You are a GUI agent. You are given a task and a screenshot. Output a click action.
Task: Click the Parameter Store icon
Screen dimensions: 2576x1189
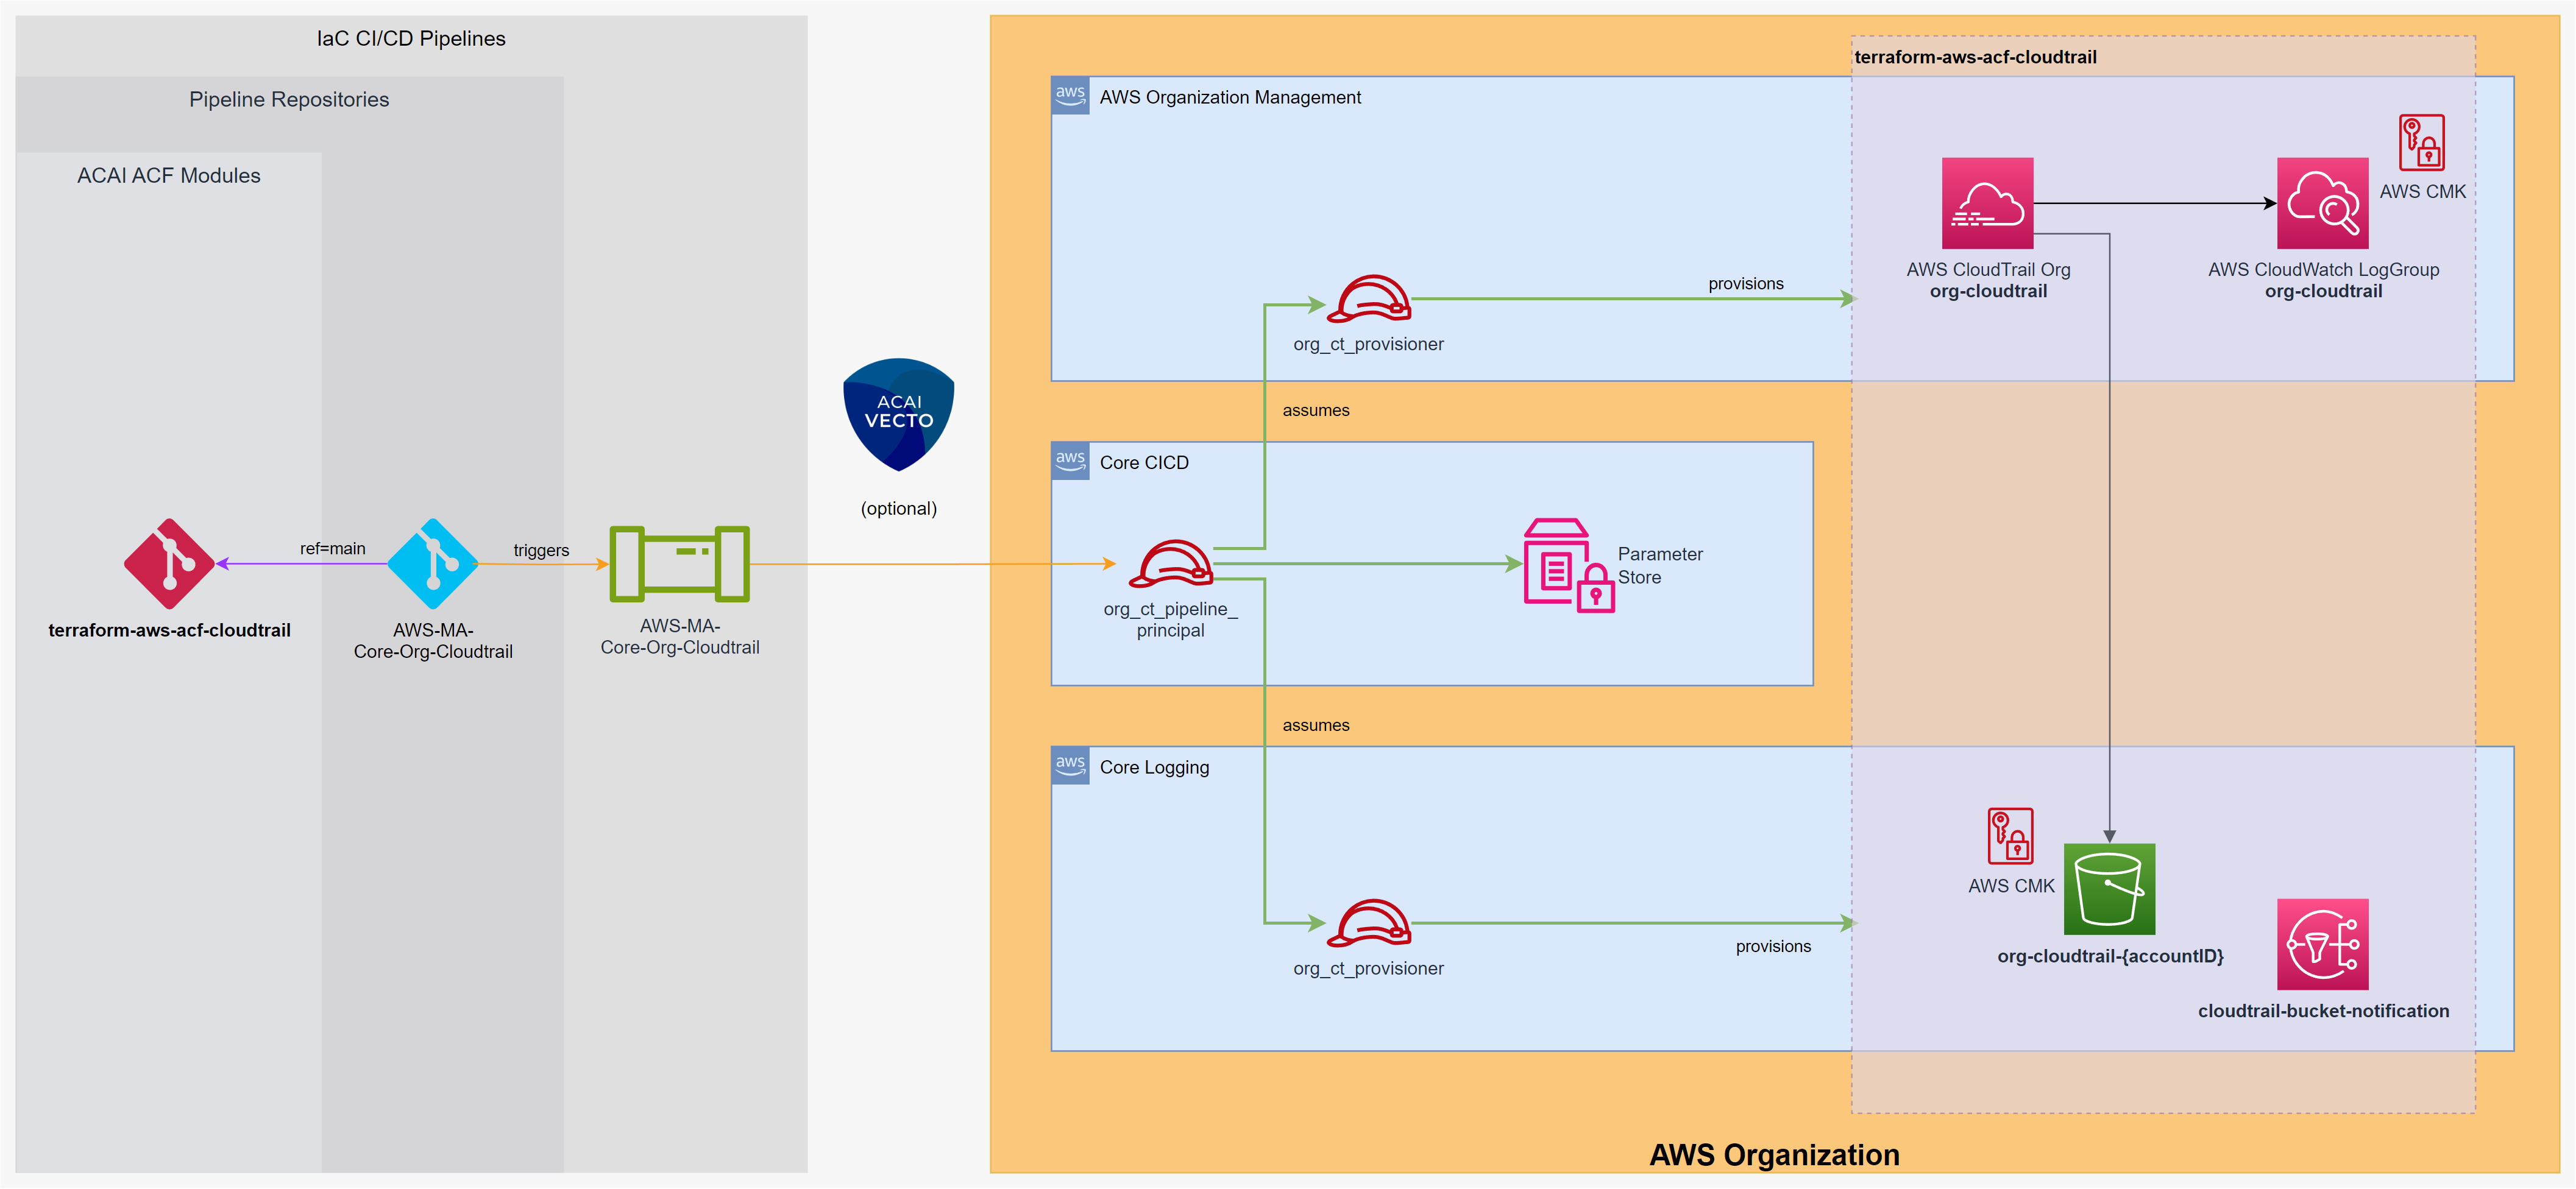point(1567,565)
